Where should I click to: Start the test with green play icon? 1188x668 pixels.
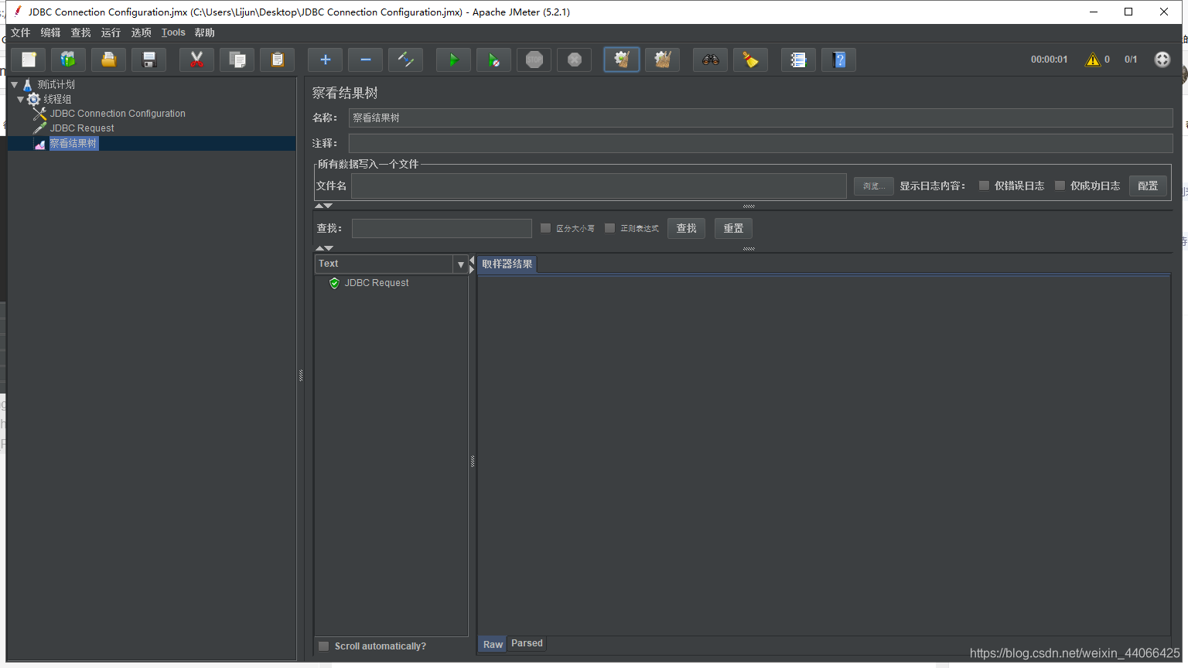454,60
